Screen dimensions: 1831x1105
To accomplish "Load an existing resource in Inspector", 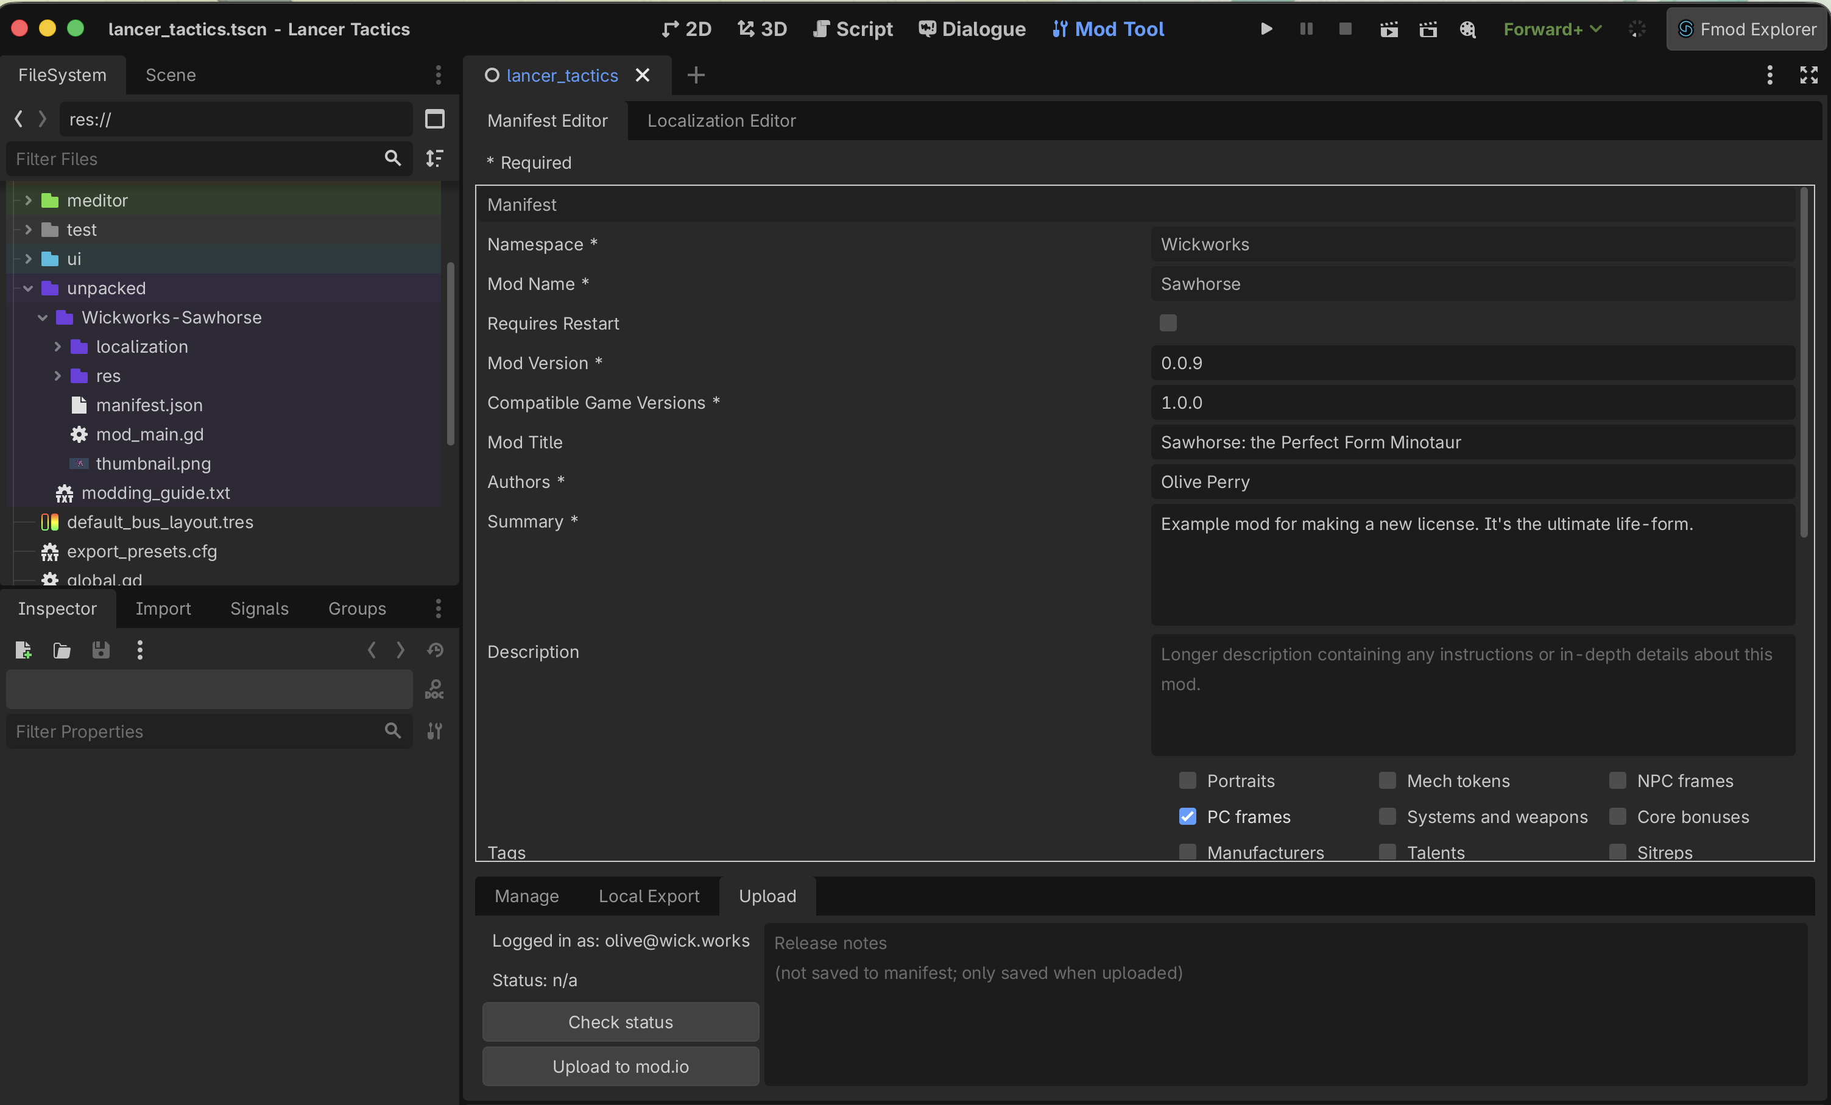I will pyautogui.click(x=62, y=650).
